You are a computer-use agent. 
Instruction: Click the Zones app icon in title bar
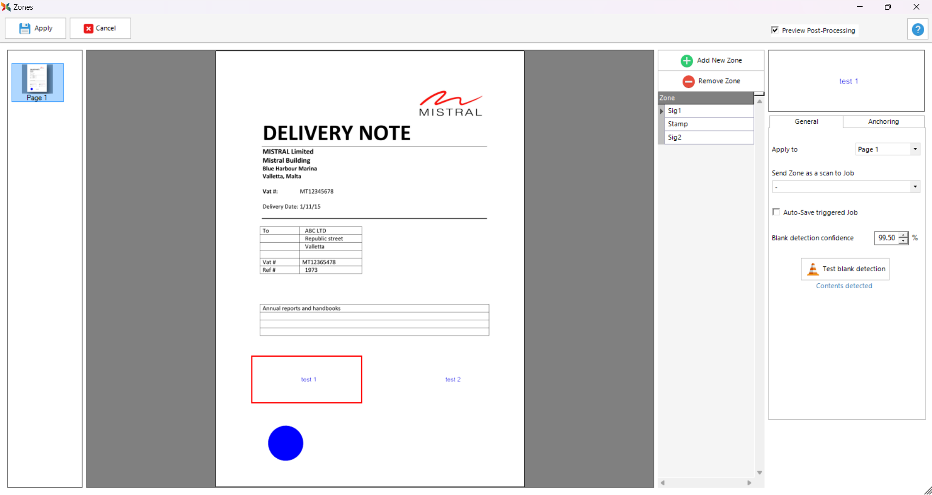(x=6, y=7)
